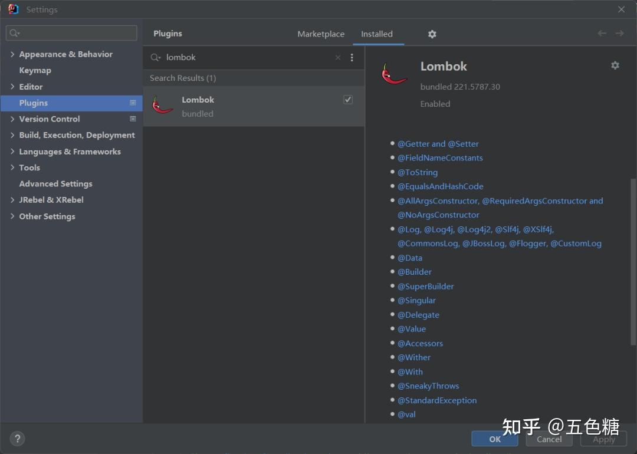Expand Appearance & Behavior section
The width and height of the screenshot is (637, 454).
[x=12, y=54]
